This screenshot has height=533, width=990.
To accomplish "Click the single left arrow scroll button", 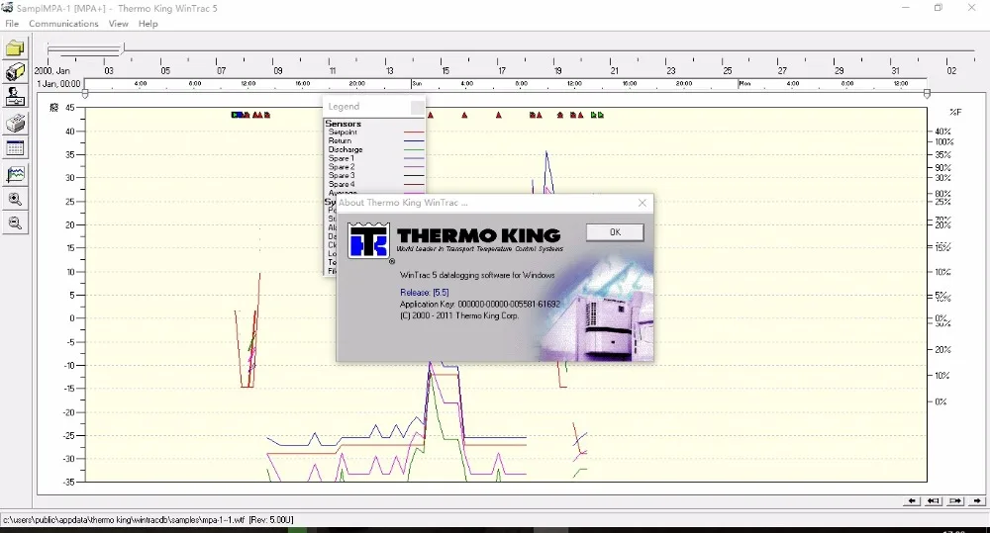I will [912, 500].
